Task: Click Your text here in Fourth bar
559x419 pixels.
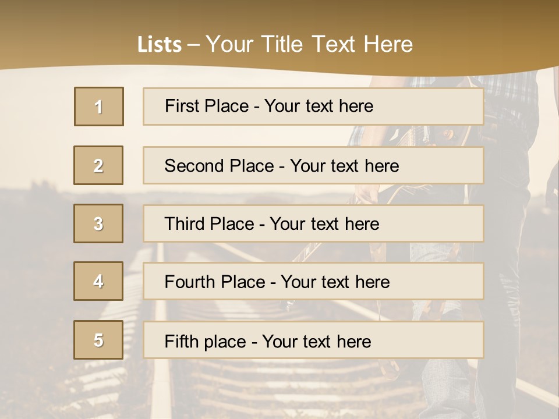Action: pyautogui.click(x=335, y=282)
